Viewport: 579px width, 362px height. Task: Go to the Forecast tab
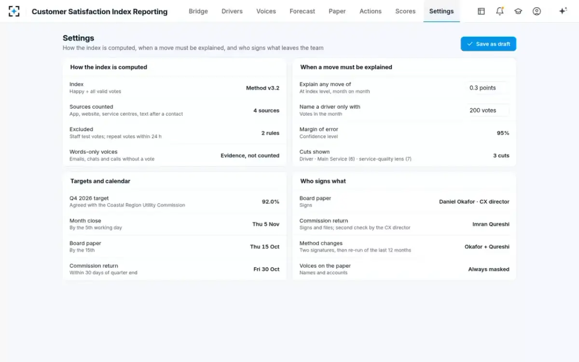click(x=303, y=11)
